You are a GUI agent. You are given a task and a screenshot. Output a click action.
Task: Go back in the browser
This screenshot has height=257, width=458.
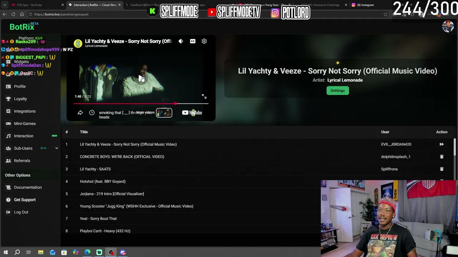coord(5,14)
